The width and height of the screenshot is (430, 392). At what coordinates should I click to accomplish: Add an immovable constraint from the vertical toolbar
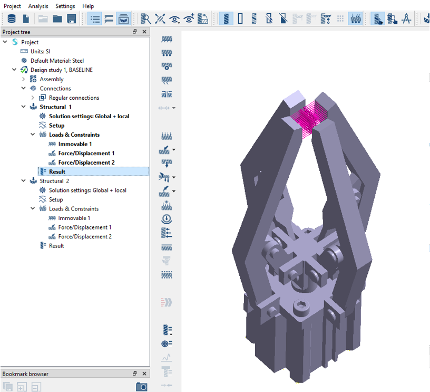click(167, 40)
